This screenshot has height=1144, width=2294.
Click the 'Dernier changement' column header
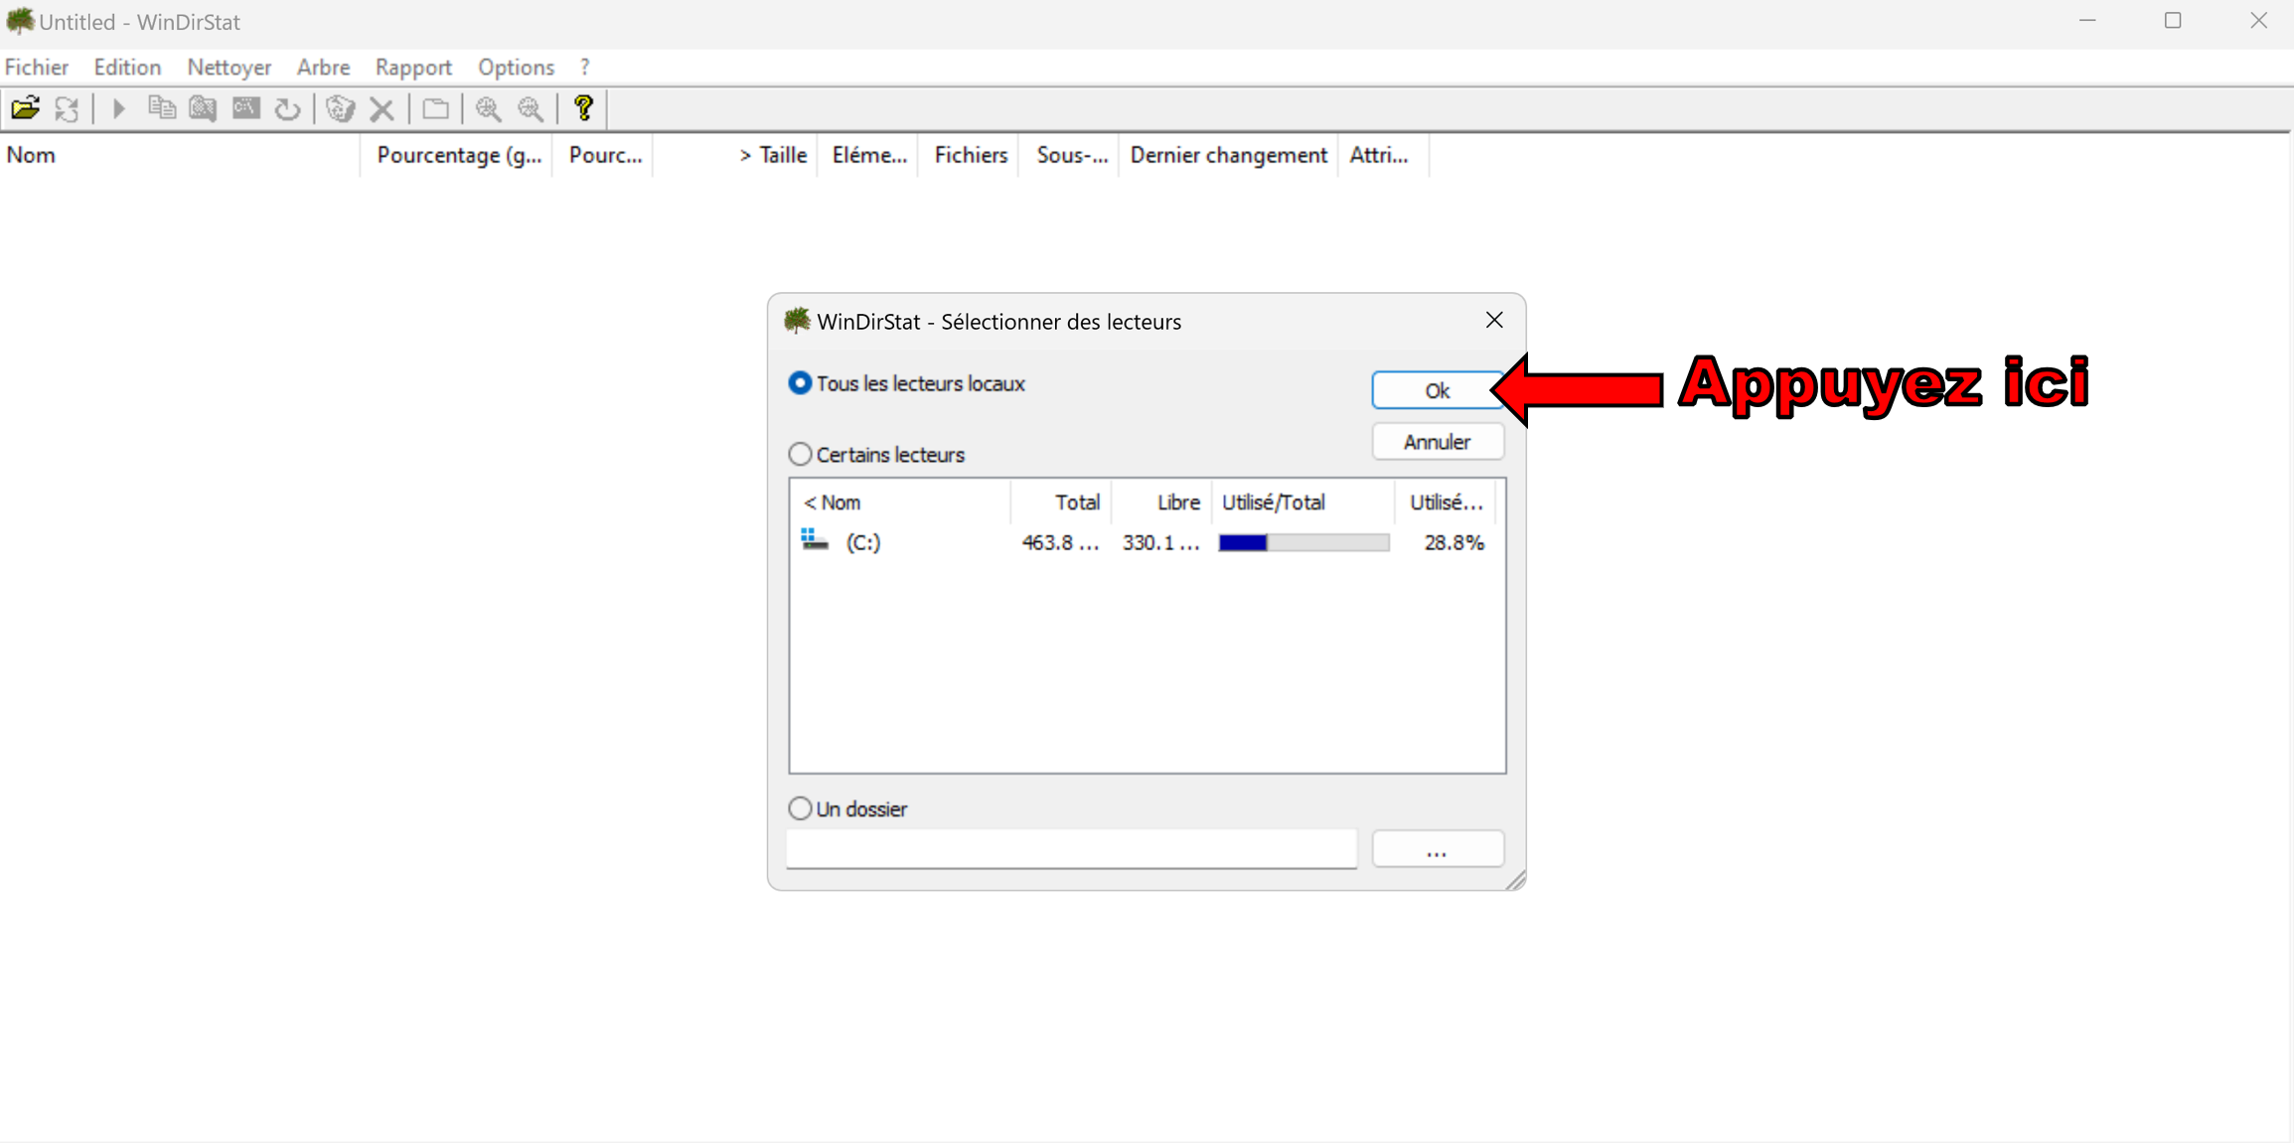pos(1229,155)
